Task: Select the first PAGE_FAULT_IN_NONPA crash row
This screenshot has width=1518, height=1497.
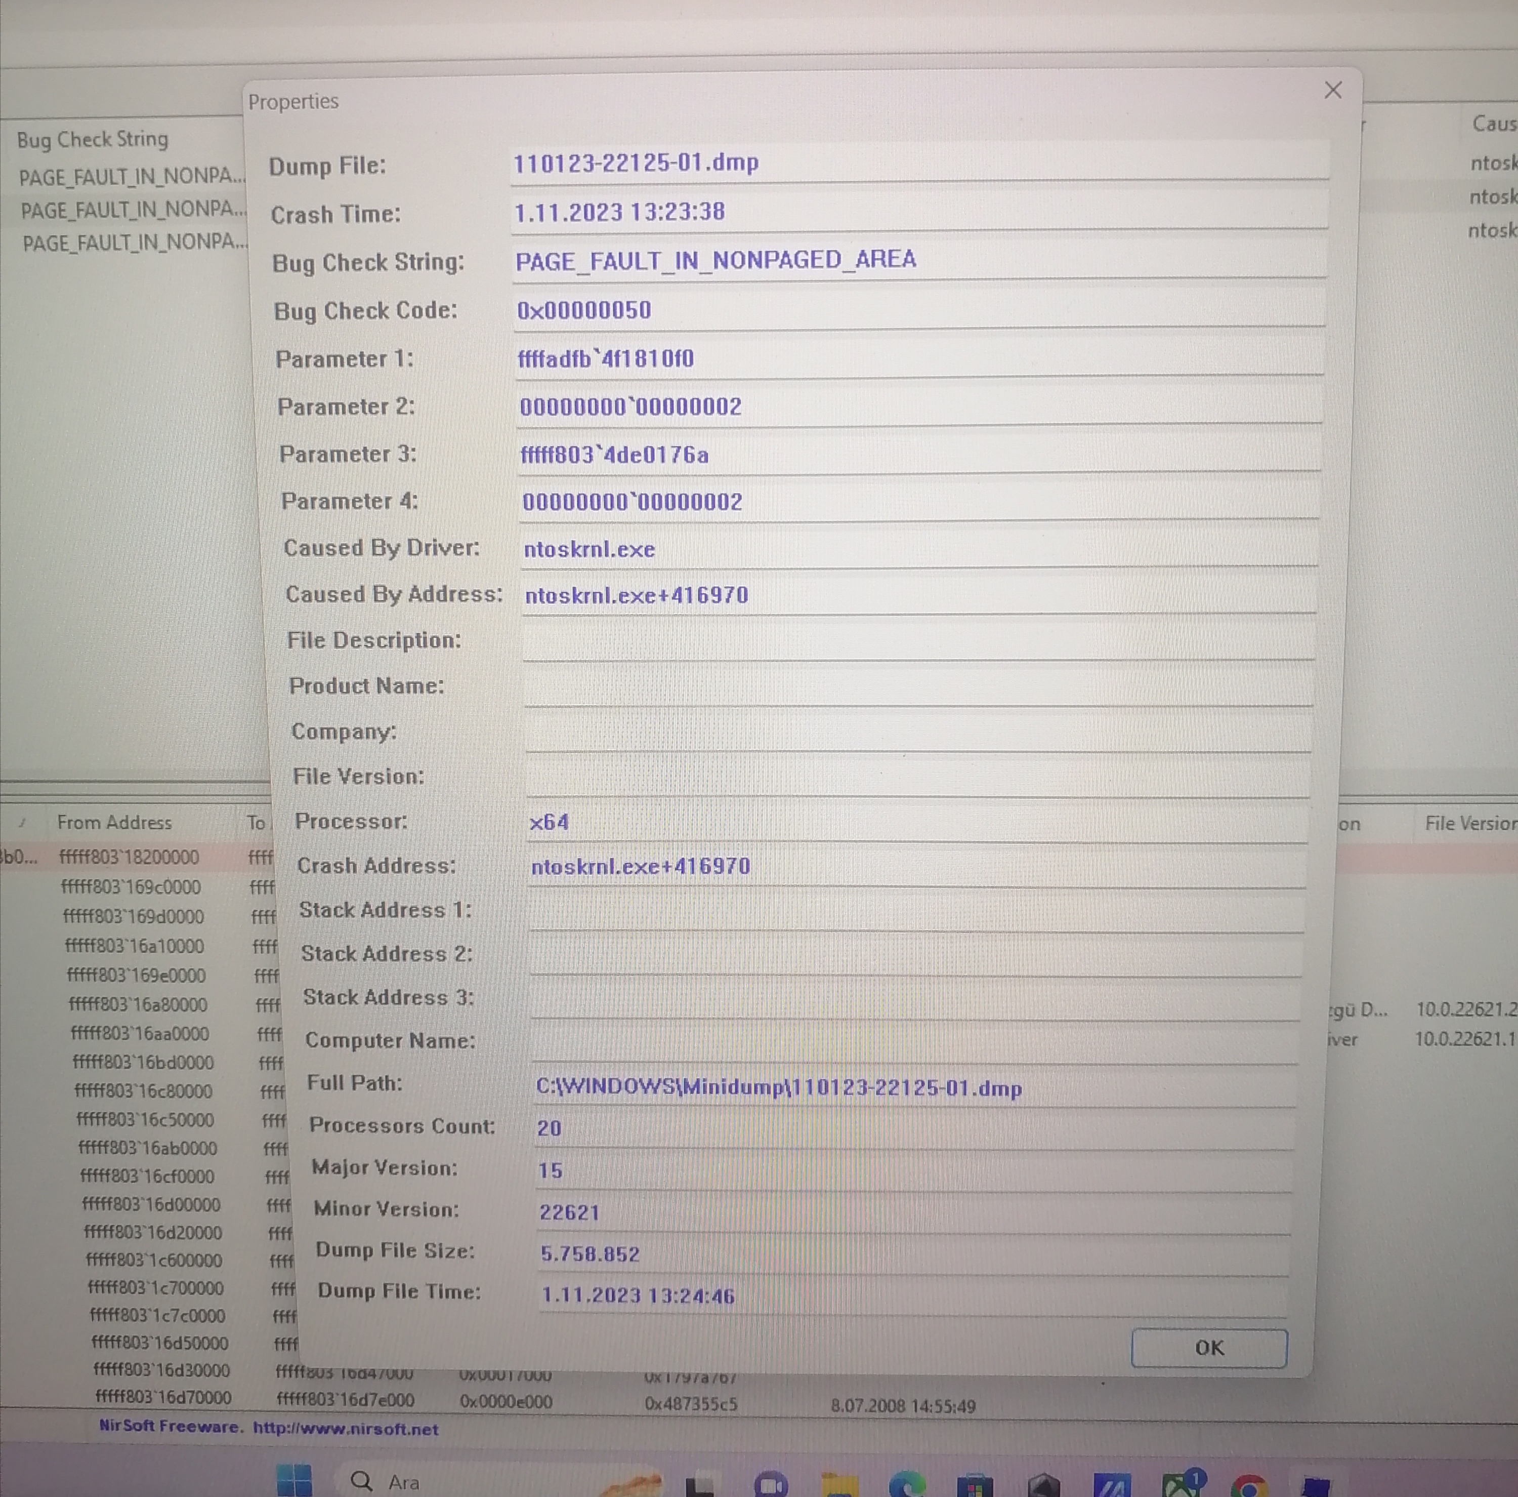Action: pyautogui.click(x=131, y=177)
